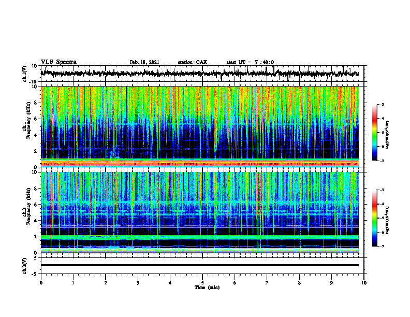Click the ch.1 spectrogram panel
The height and width of the screenshot is (317, 410).
(x=200, y=126)
